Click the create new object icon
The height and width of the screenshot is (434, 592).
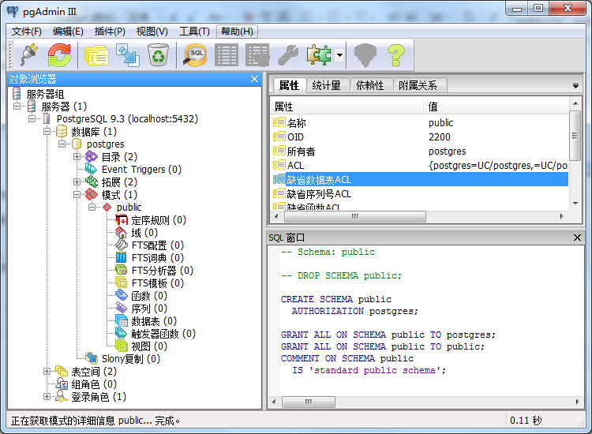128,55
